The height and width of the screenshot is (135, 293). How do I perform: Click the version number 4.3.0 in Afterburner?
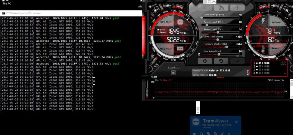(x=154, y=77)
